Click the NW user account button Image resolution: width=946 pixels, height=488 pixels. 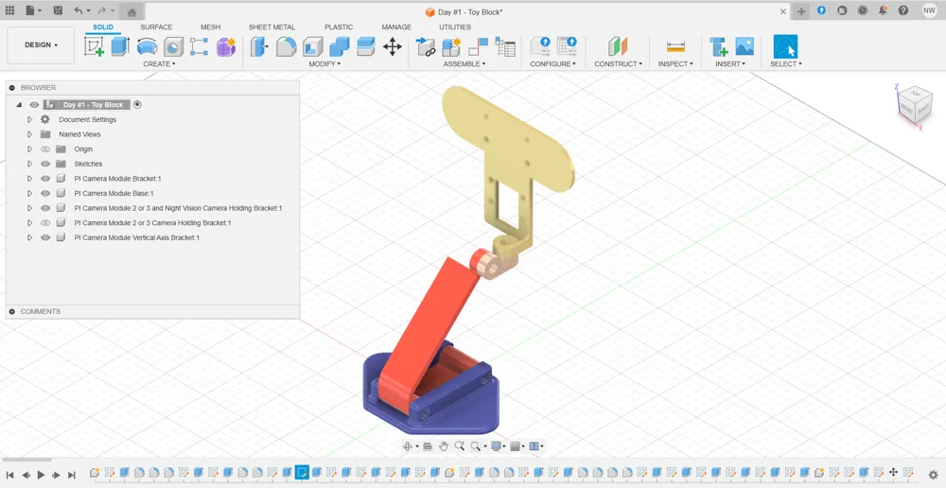929,10
